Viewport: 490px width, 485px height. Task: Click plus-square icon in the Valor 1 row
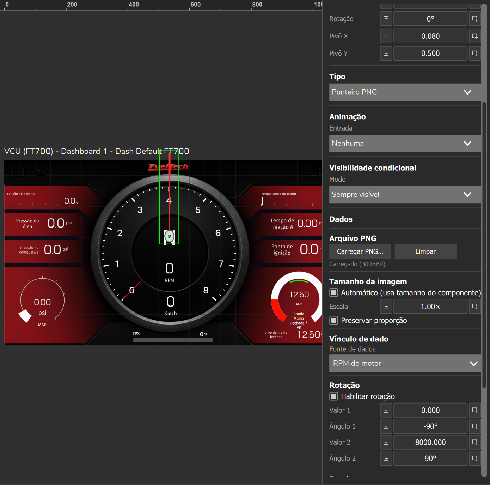[475, 410]
